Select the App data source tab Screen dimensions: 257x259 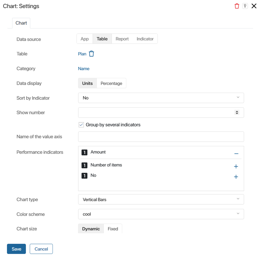click(x=85, y=39)
